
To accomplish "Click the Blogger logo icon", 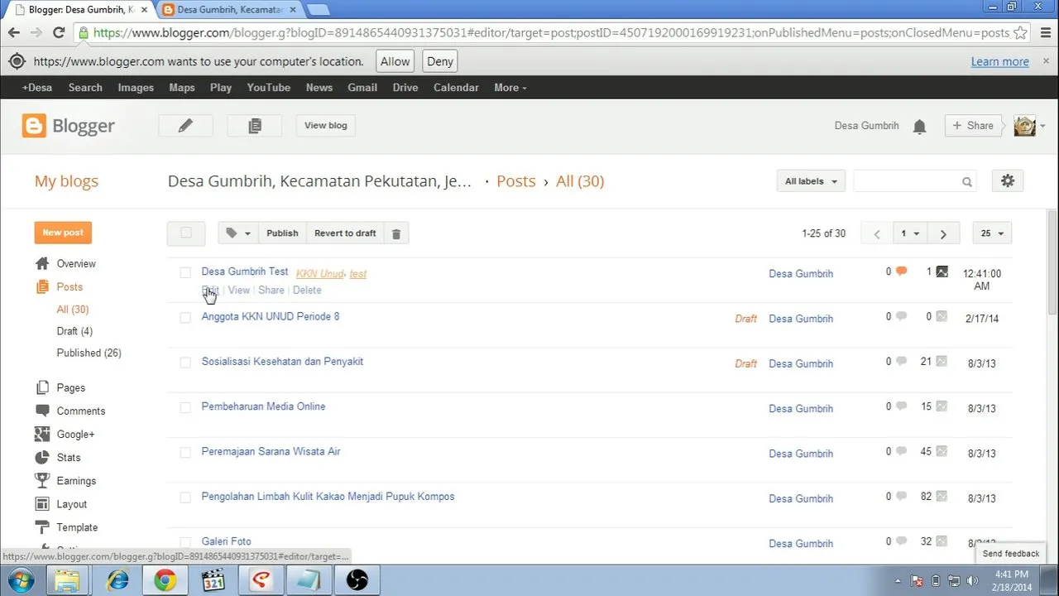I will [x=34, y=126].
